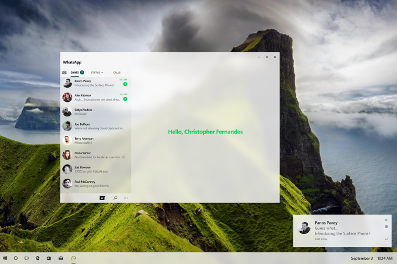The height and width of the screenshot is (264, 397).
Task: Open the three-dot more options menu
Action: [126, 198]
